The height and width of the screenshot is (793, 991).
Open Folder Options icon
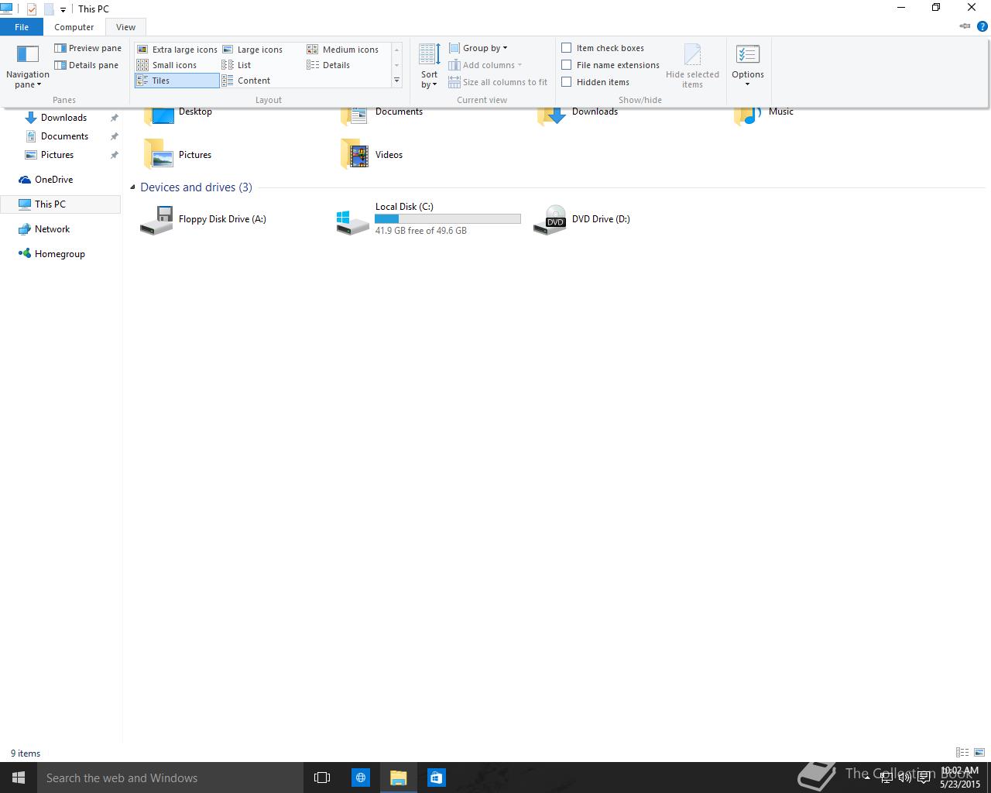pyautogui.click(x=748, y=54)
